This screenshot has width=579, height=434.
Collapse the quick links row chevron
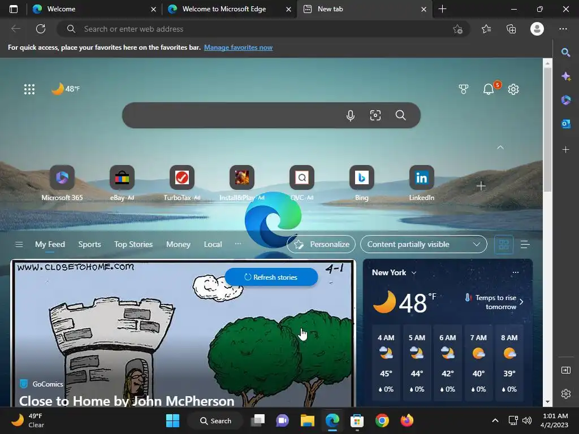point(500,147)
